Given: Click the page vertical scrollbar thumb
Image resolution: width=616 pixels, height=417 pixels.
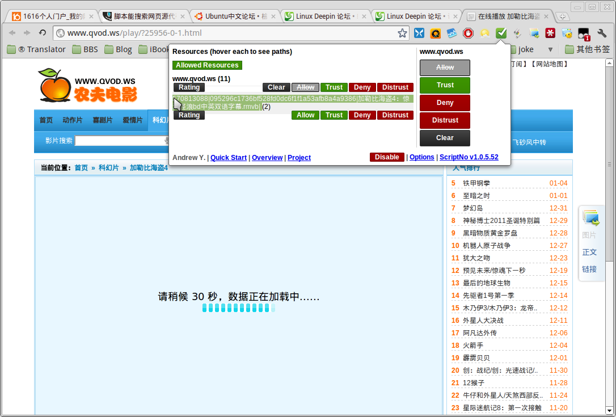Looking at the screenshot, I should 609,165.
